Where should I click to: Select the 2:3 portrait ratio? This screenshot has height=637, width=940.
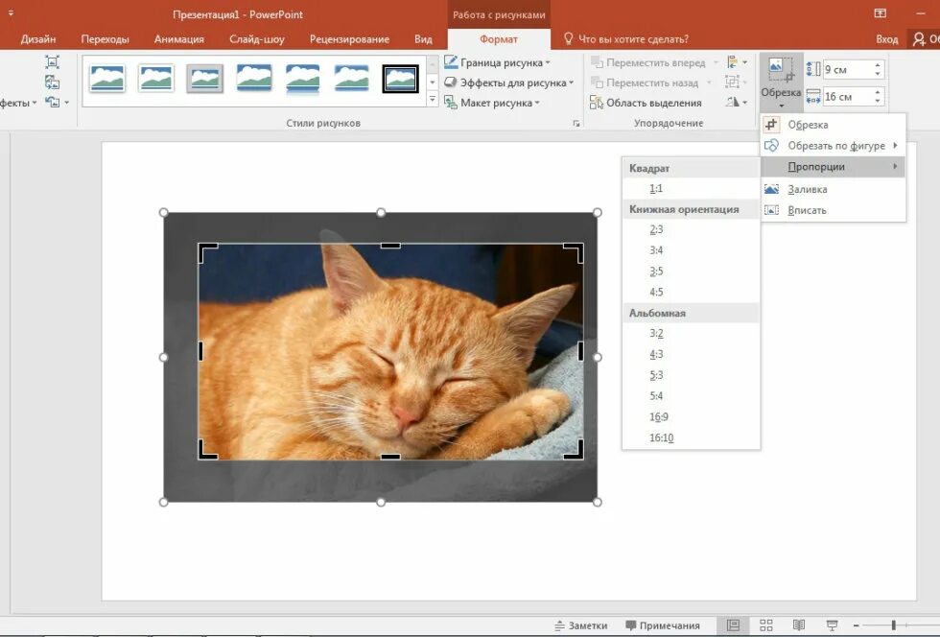(691, 229)
